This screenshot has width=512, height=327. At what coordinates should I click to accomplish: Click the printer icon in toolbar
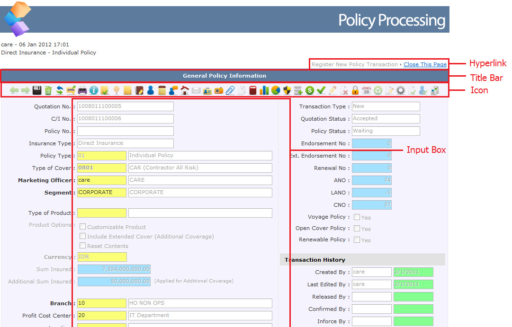[82, 90]
